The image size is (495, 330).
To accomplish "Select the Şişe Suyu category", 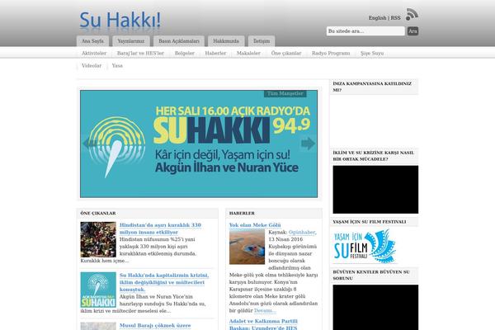I will point(372,53).
